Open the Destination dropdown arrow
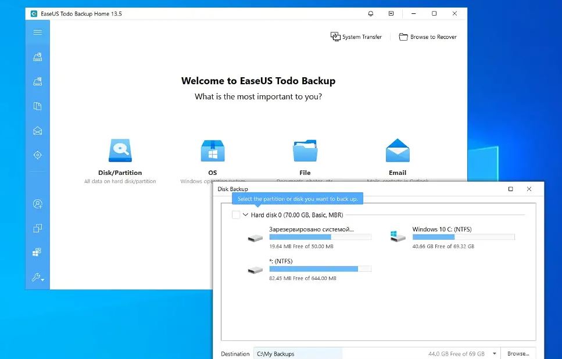This screenshot has width=562, height=359. coord(494,354)
